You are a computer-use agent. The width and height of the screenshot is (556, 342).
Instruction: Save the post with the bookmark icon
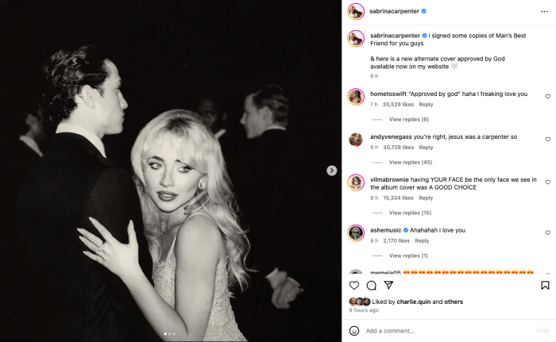tap(545, 286)
